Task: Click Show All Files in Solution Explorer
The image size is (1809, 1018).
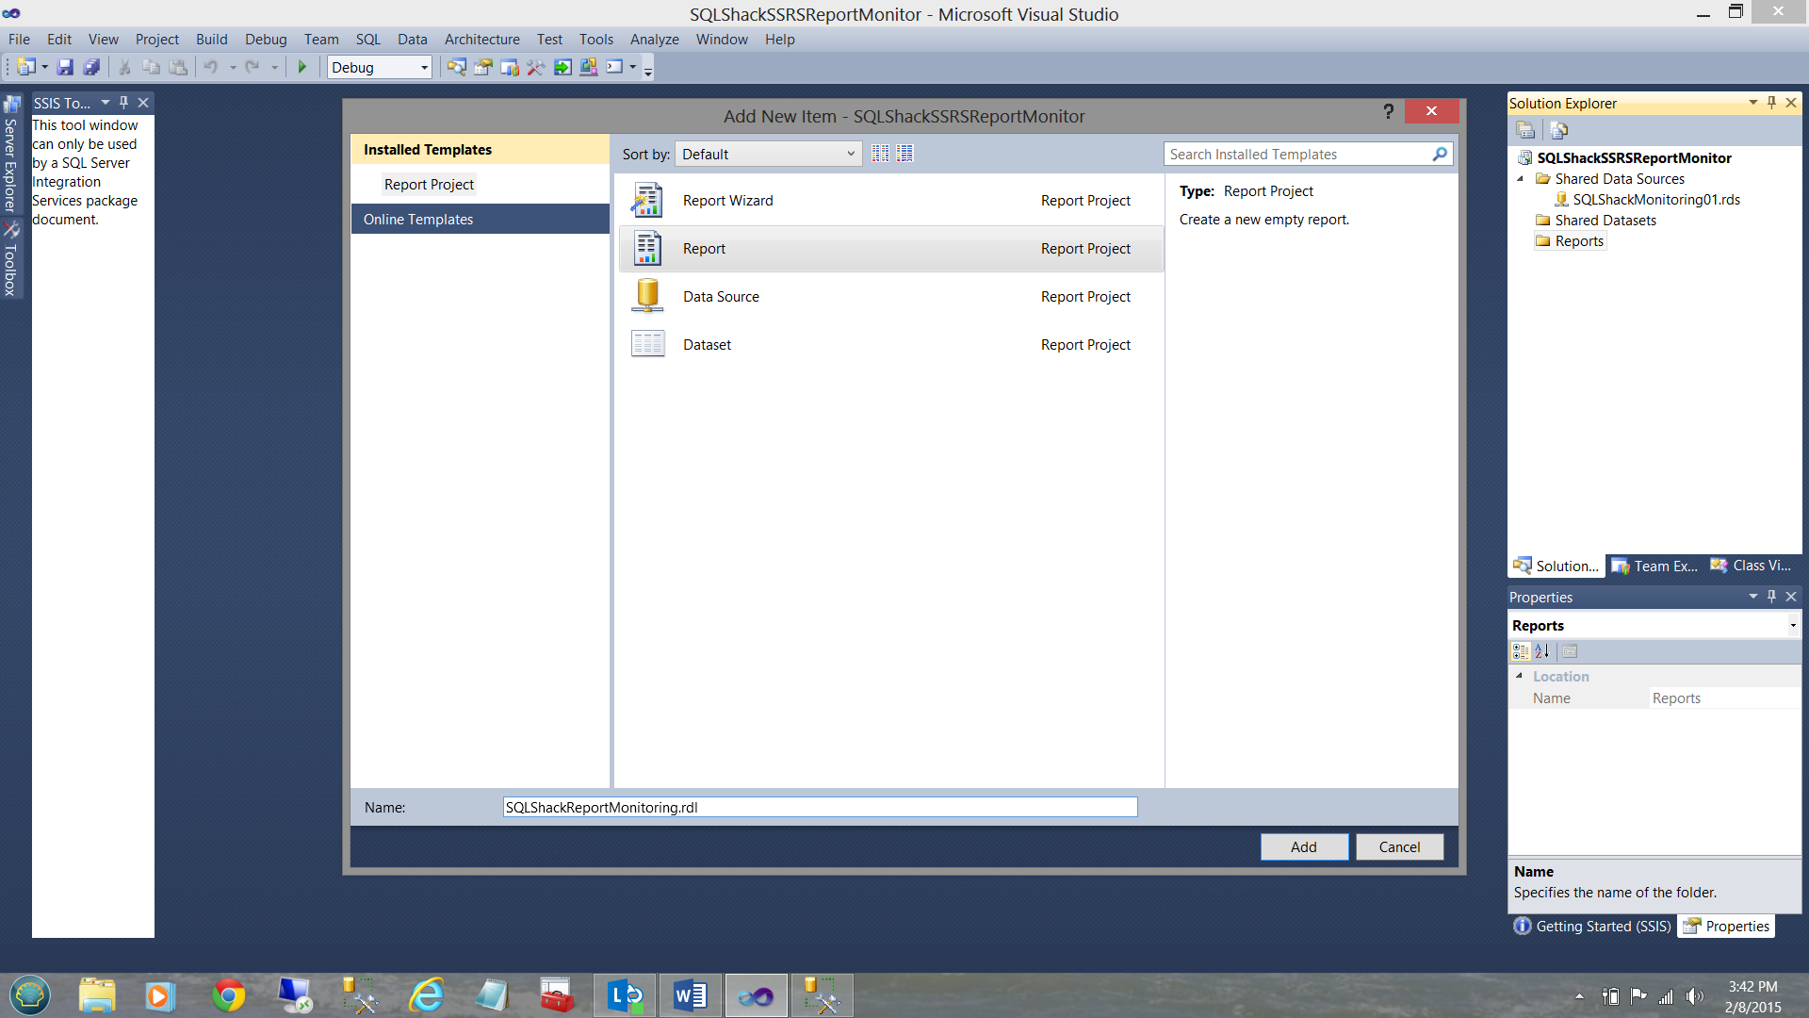Action: click(x=1558, y=130)
